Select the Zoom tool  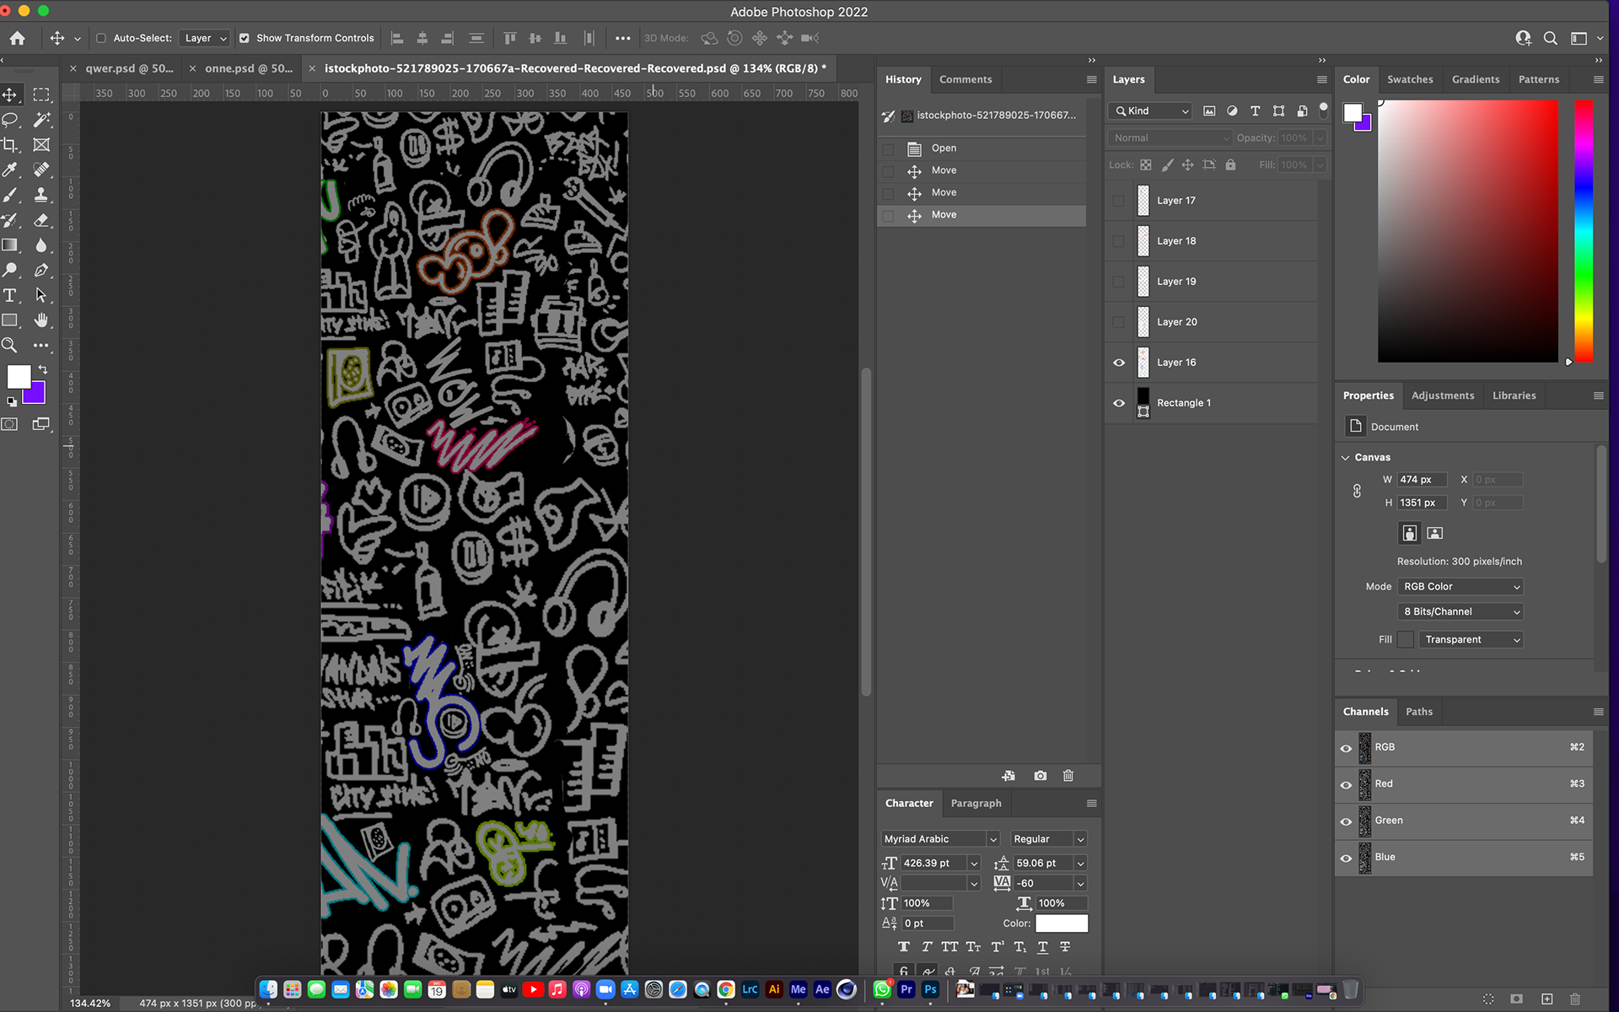pos(10,345)
